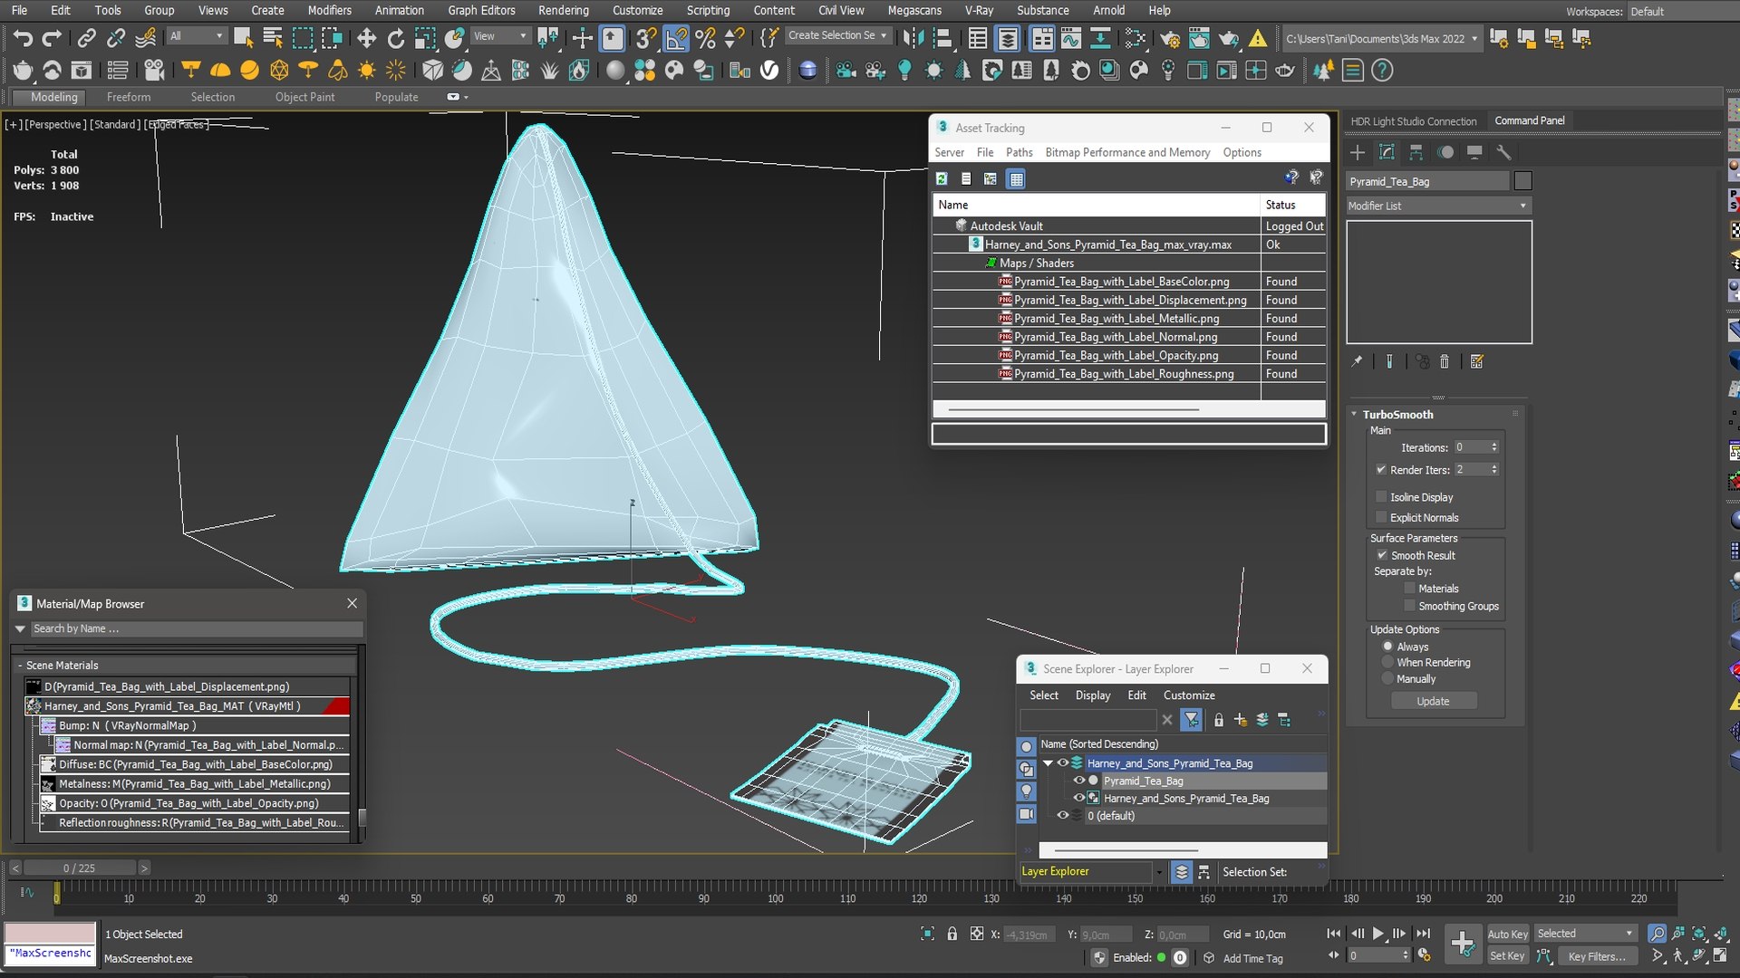The height and width of the screenshot is (978, 1740).
Task: Click the object color swatch beside Pyramid_Tea_Bag name
Action: [1522, 182]
